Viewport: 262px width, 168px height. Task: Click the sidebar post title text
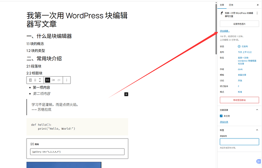click(x=239, y=14)
